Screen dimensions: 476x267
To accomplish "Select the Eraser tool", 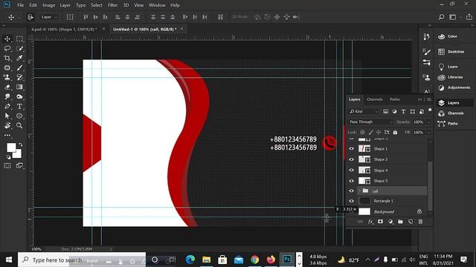I will point(7,88).
